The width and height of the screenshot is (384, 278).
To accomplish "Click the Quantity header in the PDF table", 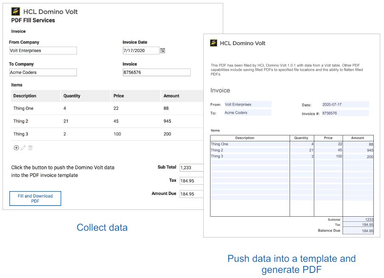I will click(x=301, y=138).
